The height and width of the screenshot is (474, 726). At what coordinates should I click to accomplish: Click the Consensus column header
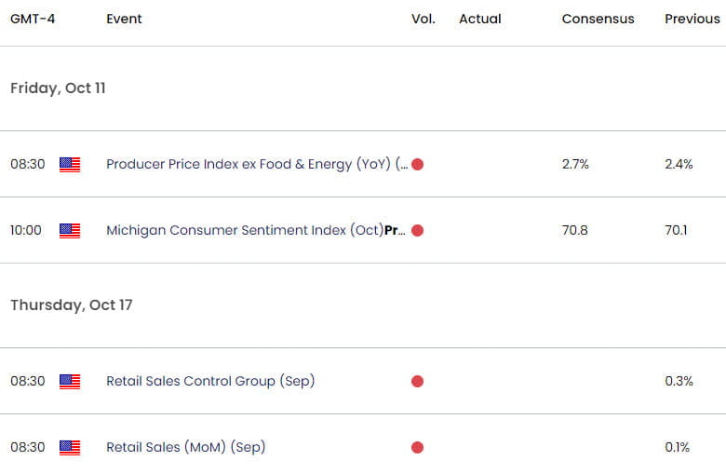[x=598, y=19]
